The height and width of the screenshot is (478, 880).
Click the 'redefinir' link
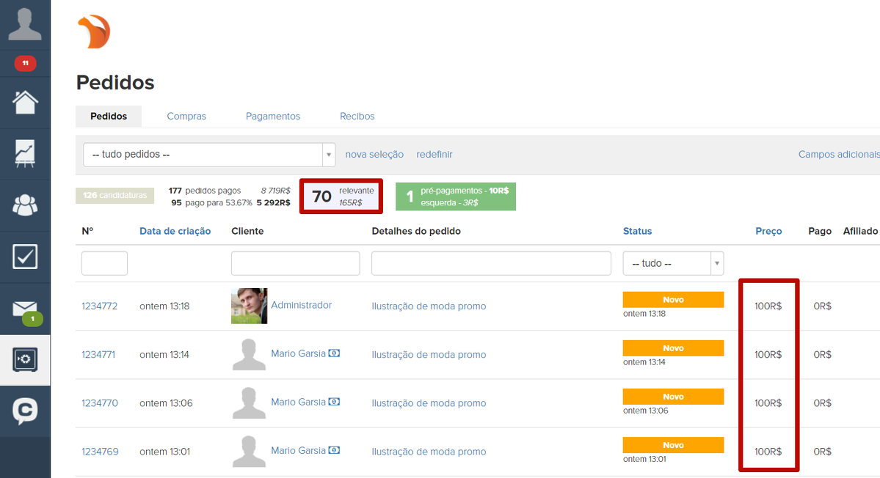pyautogui.click(x=434, y=155)
